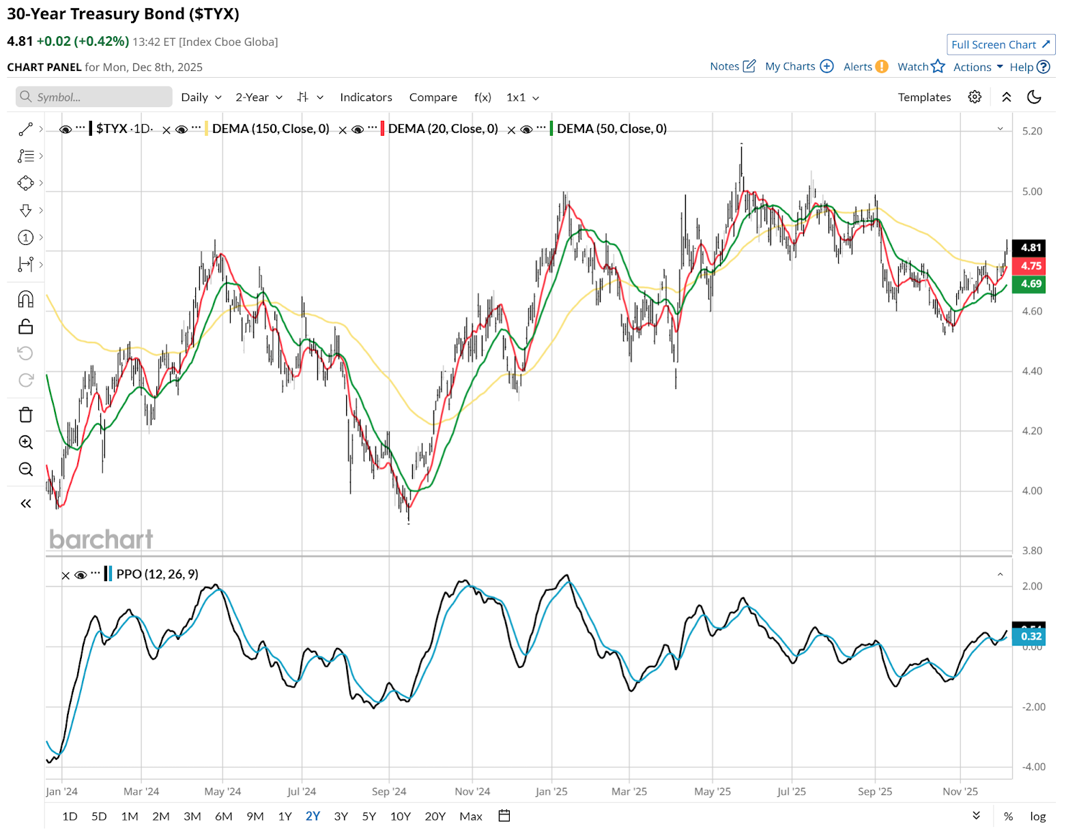Toggle log scale on the chart
Viewport: 1092px width, 835px height.
[1037, 816]
